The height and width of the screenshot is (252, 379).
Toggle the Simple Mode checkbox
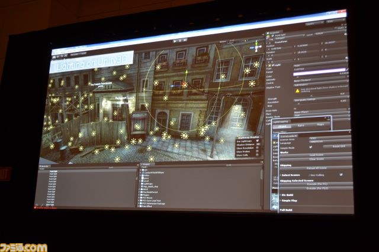[310, 147]
